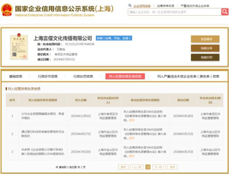
Task: Click the records count summary text
Action: point(70,167)
